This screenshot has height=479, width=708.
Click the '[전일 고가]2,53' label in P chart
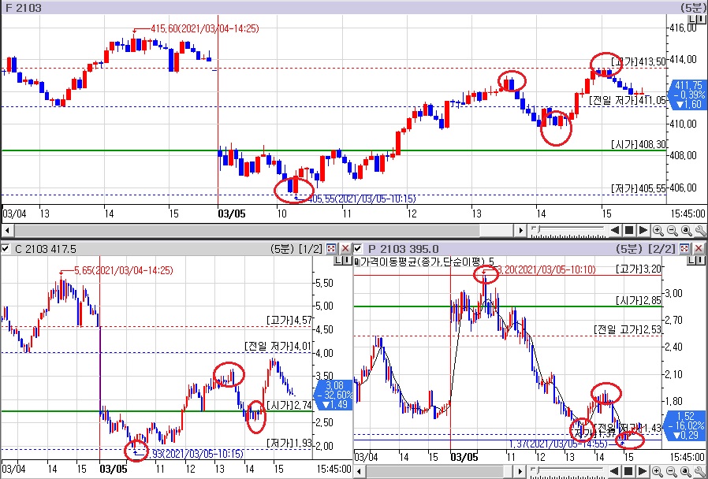click(628, 330)
